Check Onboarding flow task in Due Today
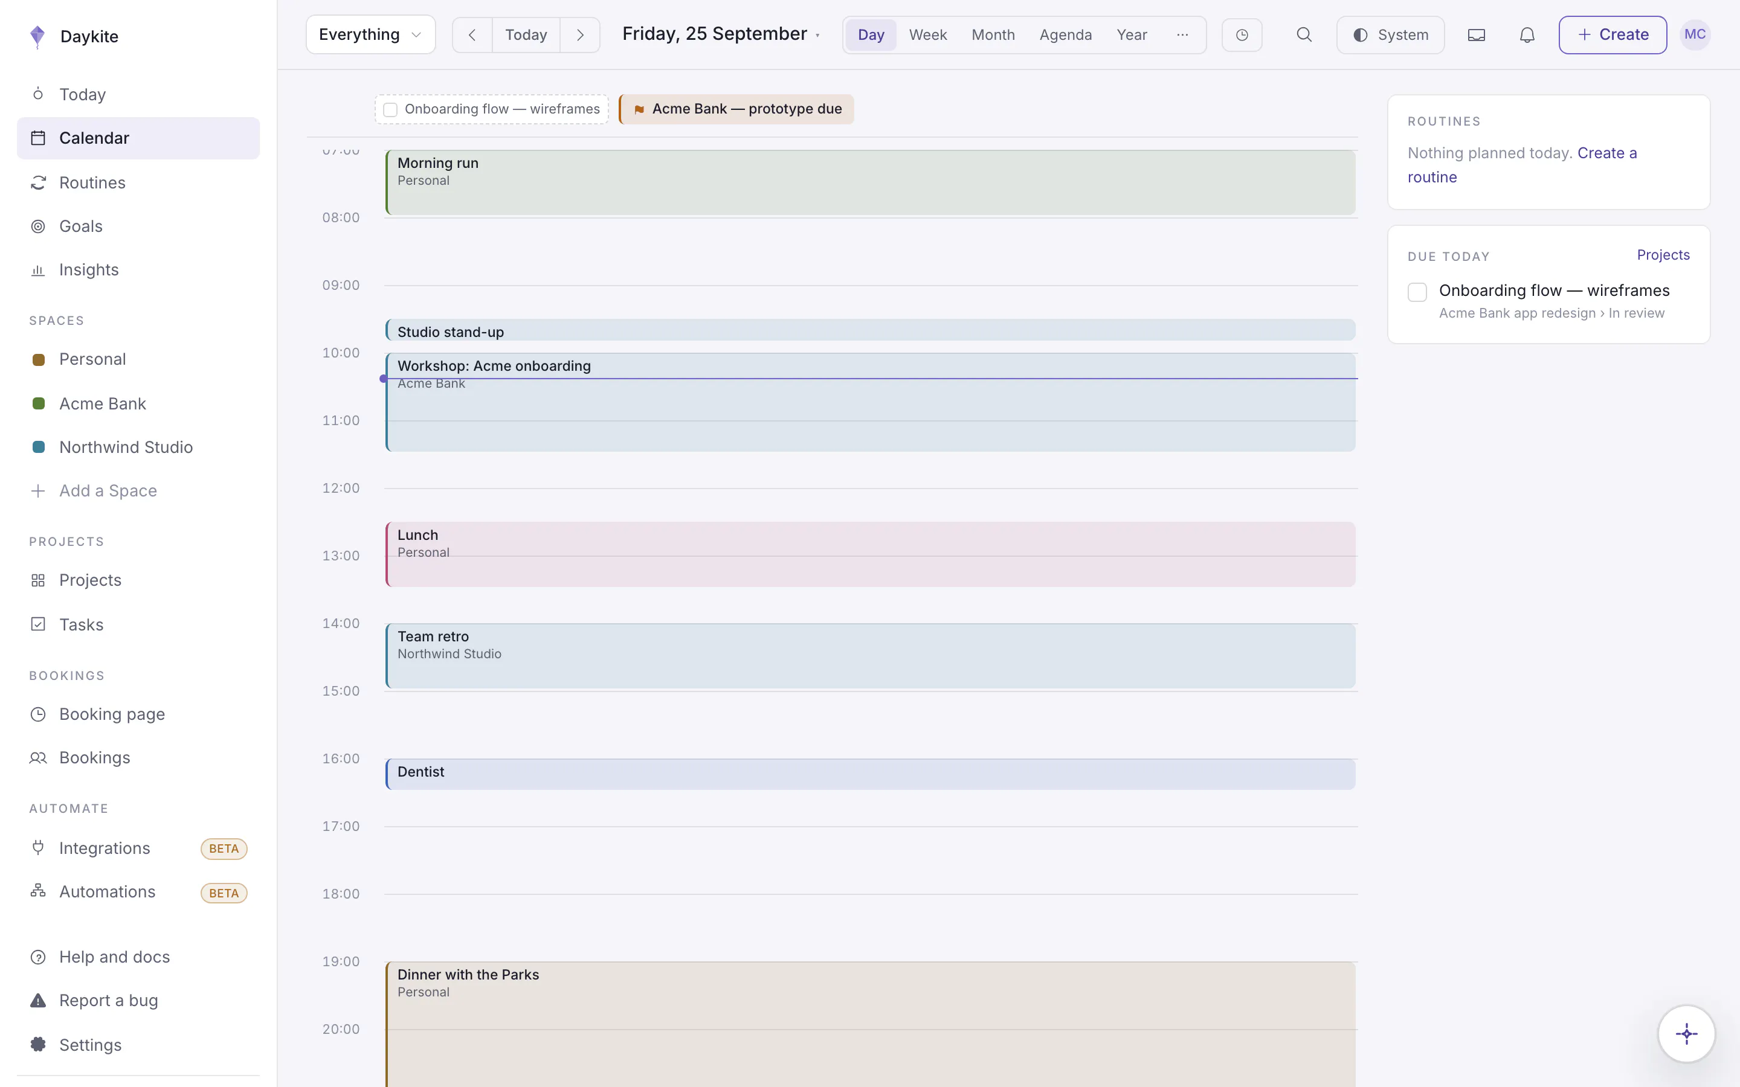The image size is (1740, 1087). click(x=1417, y=292)
